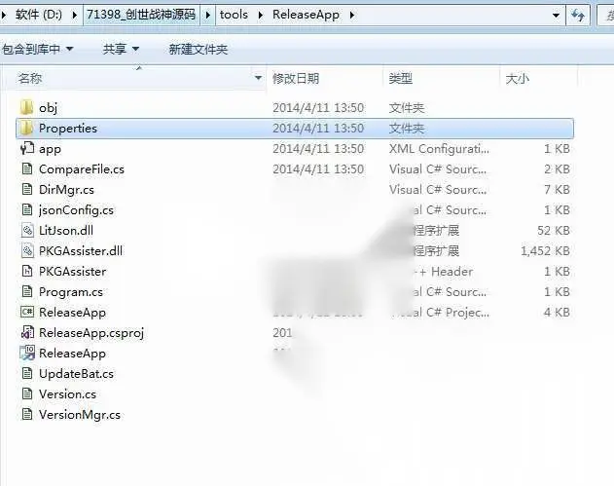The width and height of the screenshot is (614, 486).
Task: Open the 包含到库中 dropdown menu
Action: pos(38,49)
